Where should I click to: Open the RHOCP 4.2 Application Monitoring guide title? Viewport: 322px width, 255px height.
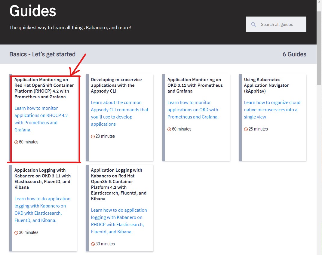click(x=44, y=88)
